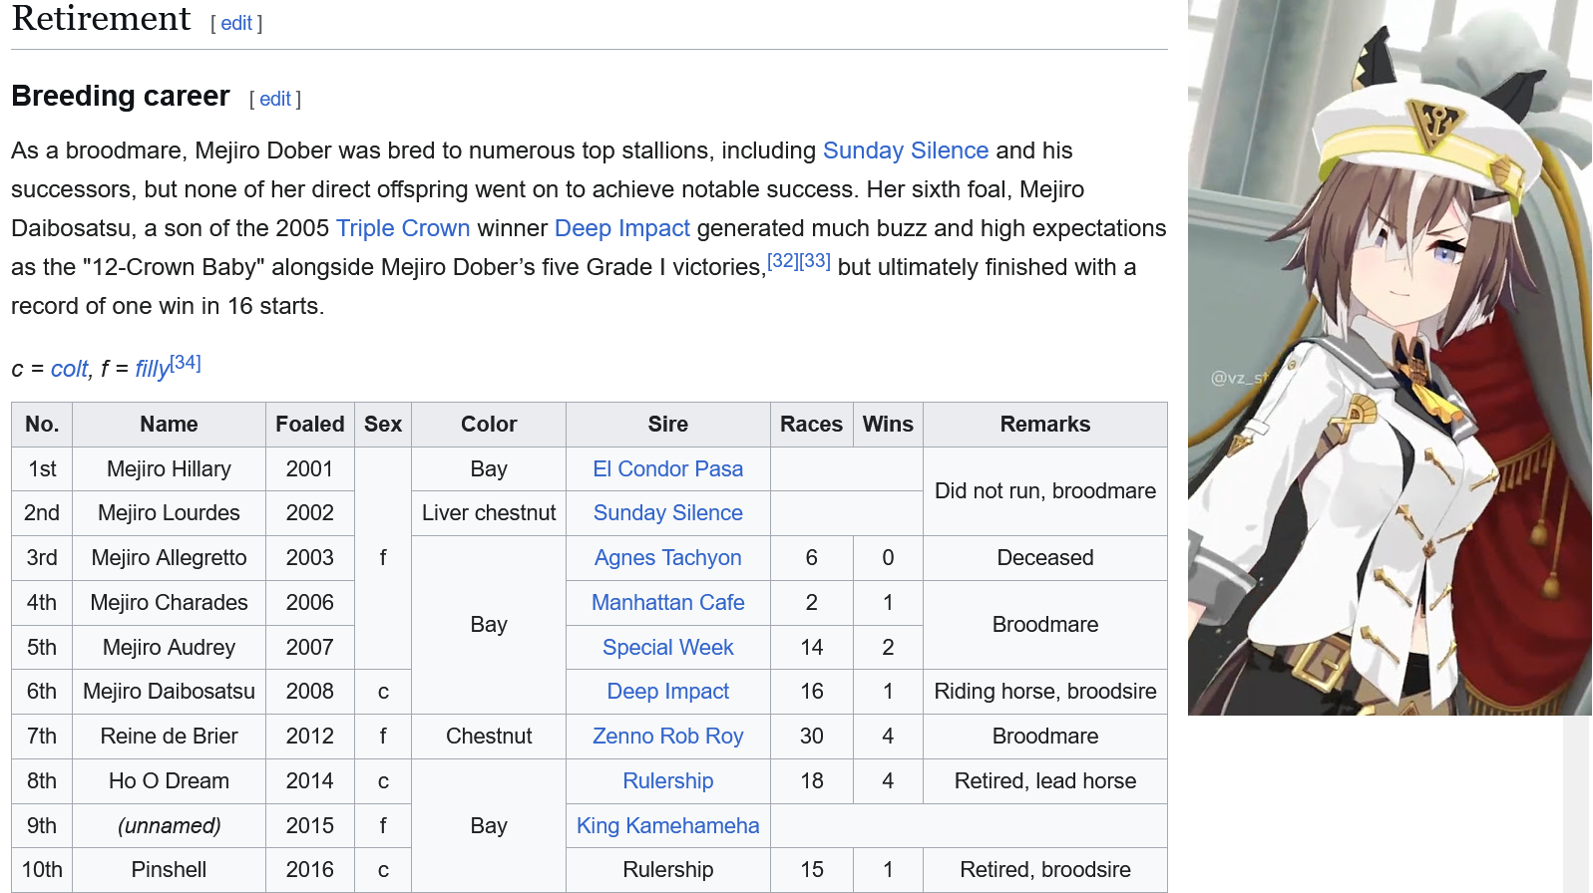Click the Chestnut color cell for Reine de Brier

click(x=489, y=737)
